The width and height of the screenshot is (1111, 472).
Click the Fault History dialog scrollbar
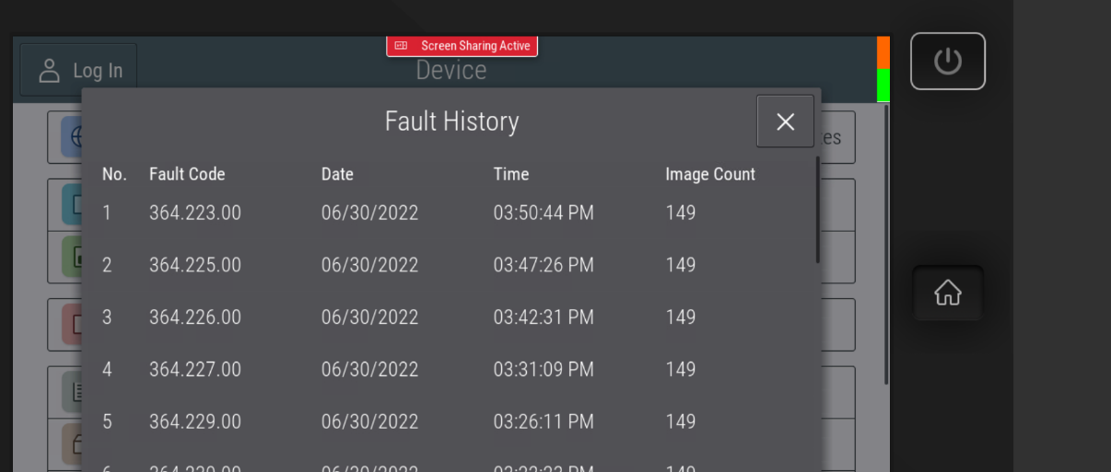coord(817,210)
